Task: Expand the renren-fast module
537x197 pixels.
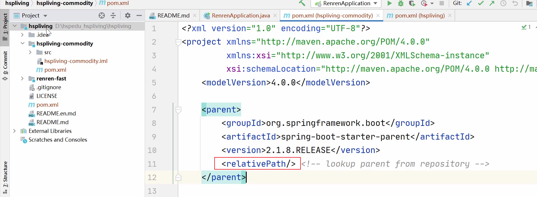Action: (x=23, y=78)
